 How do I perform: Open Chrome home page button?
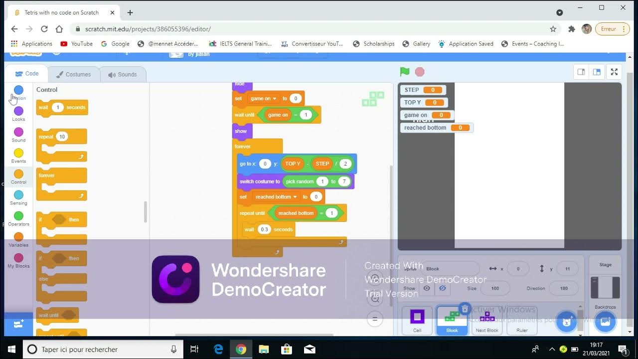point(59,29)
